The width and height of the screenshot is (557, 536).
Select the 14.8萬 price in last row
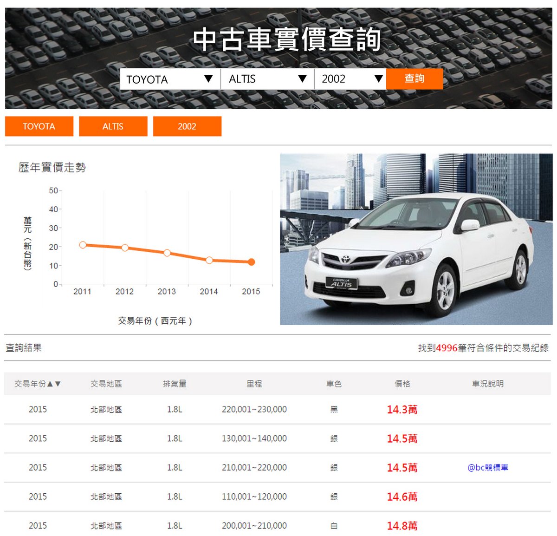402,526
